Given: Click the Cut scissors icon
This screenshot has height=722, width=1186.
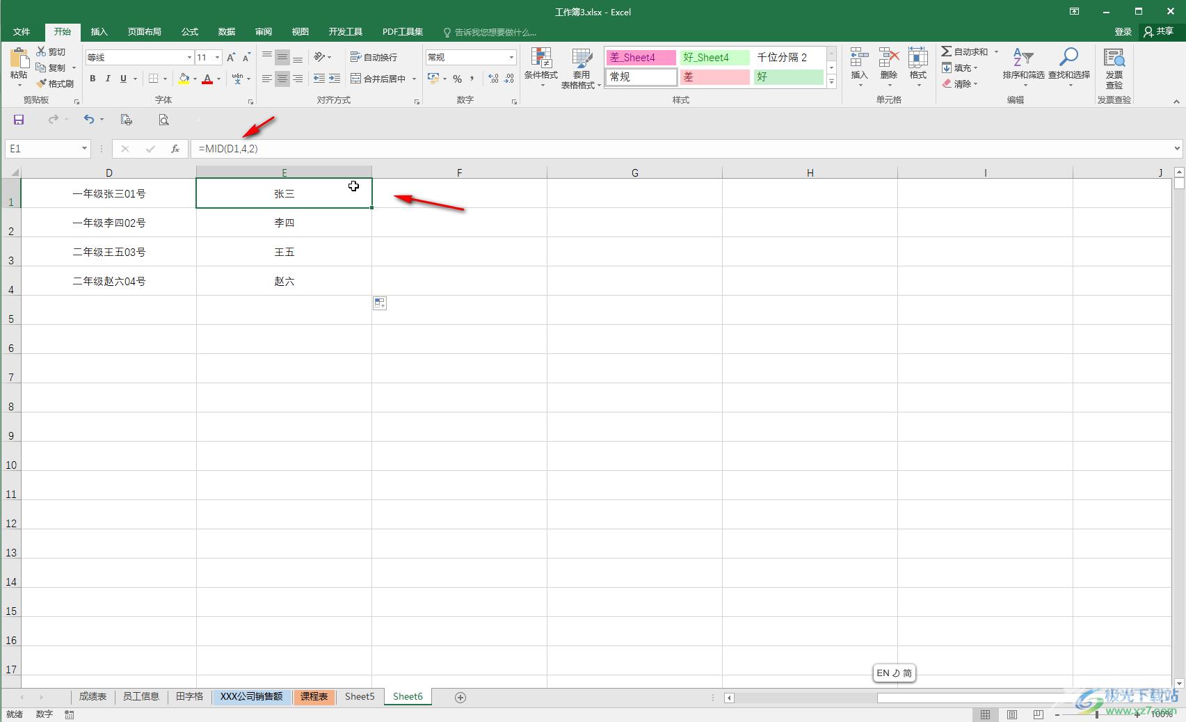Looking at the screenshot, I should pyautogui.click(x=41, y=51).
